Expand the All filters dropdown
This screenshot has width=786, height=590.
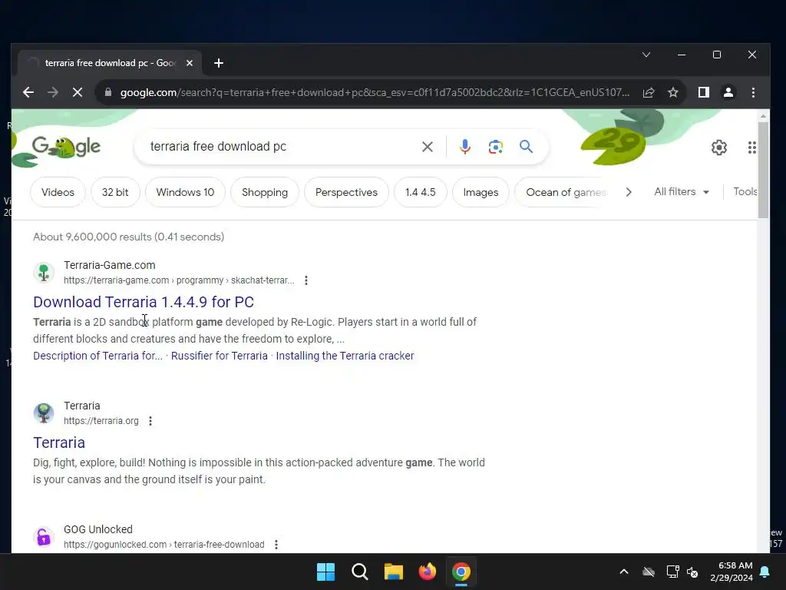(682, 191)
